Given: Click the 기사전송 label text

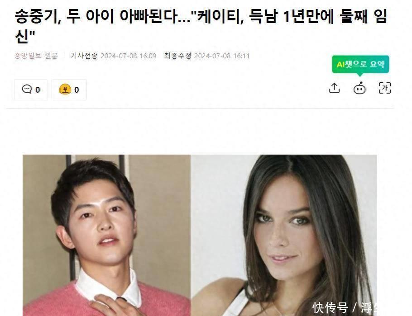Looking at the screenshot, I should pyautogui.click(x=84, y=56).
